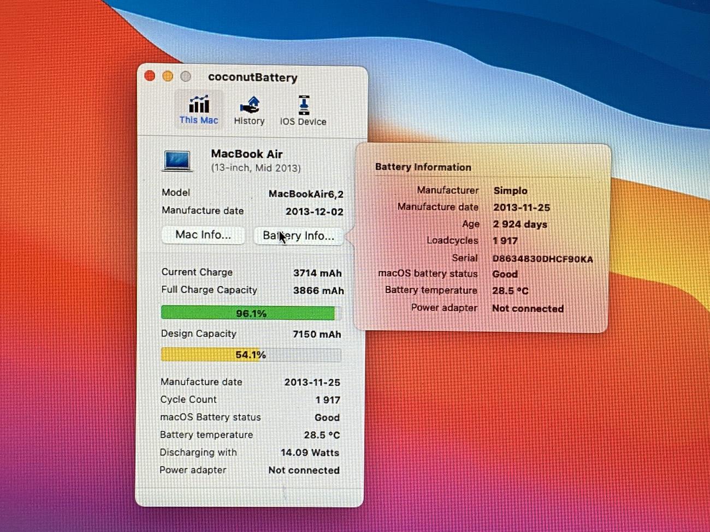The width and height of the screenshot is (710, 532).
Task: Select the This Mac toolbar icon
Action: [199, 110]
